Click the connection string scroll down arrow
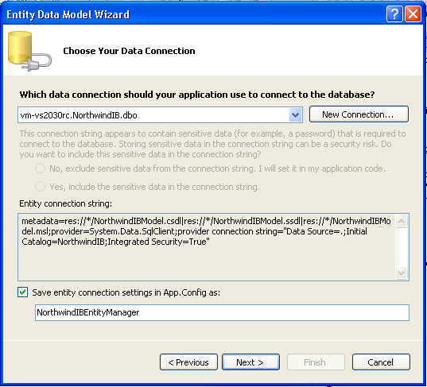This screenshot has width=427, height=387. coord(401,273)
